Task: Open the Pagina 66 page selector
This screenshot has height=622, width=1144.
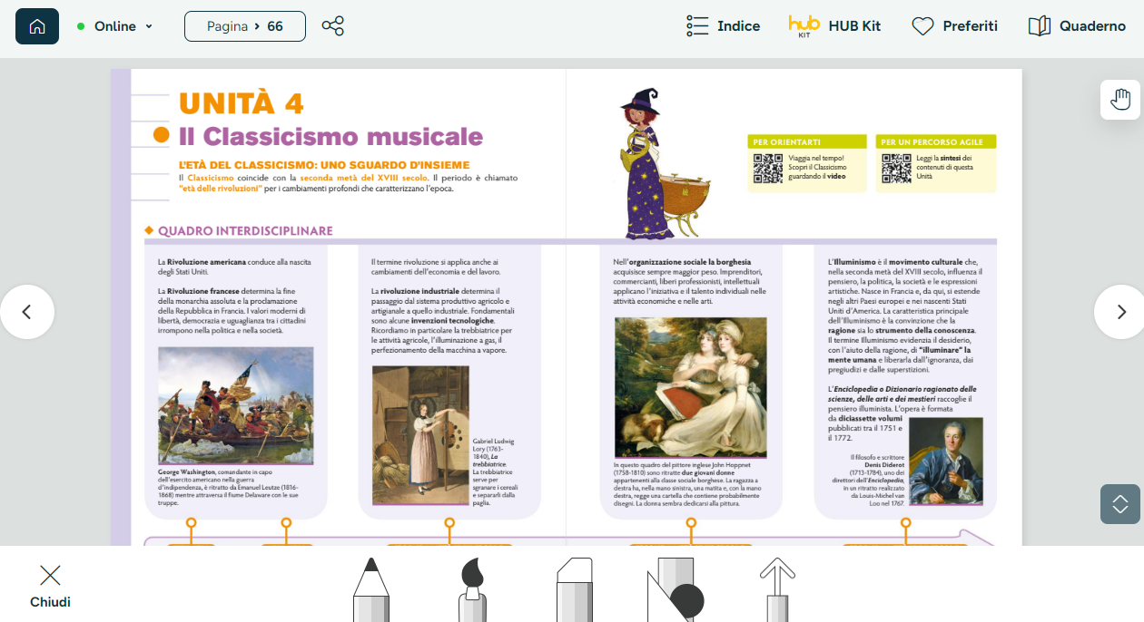Action: point(245,26)
